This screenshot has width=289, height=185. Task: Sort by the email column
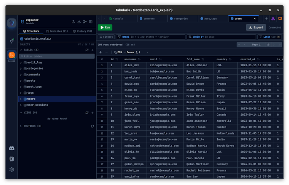click(x=160, y=59)
